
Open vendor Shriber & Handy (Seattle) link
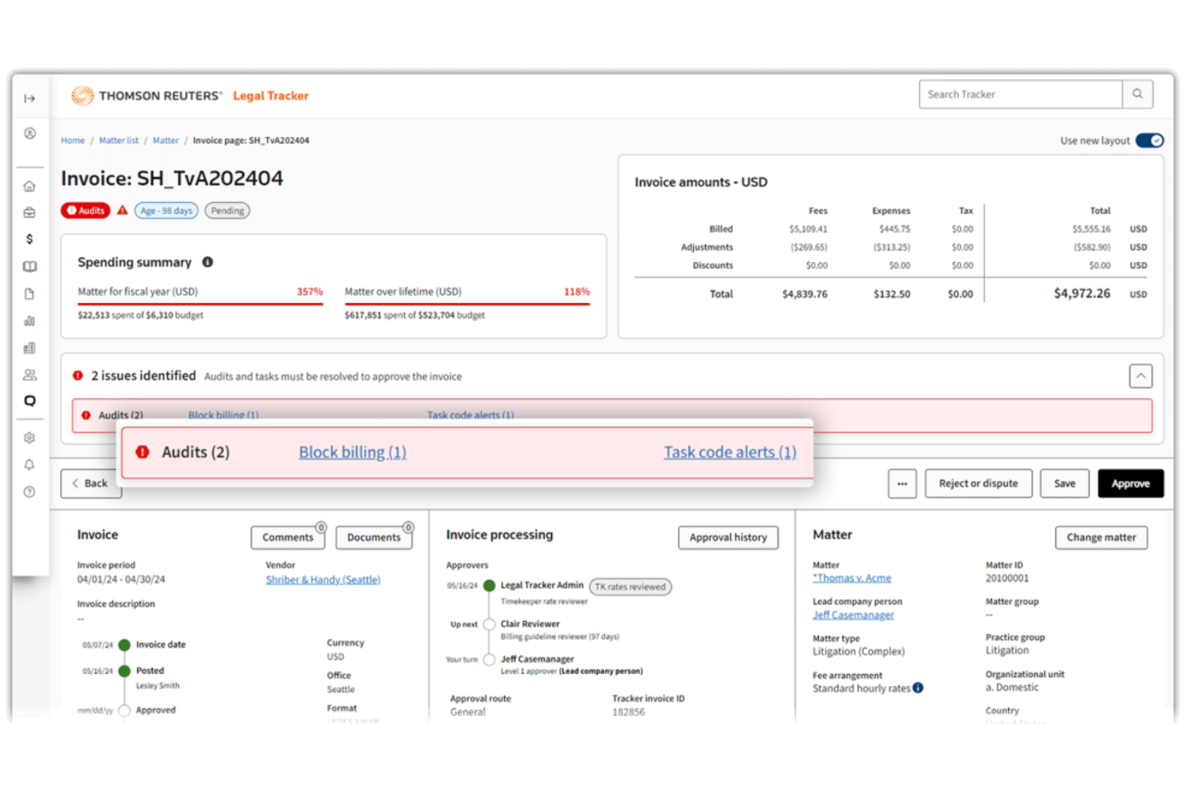click(323, 579)
